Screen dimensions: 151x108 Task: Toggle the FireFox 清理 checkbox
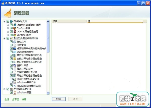pos(11,28)
